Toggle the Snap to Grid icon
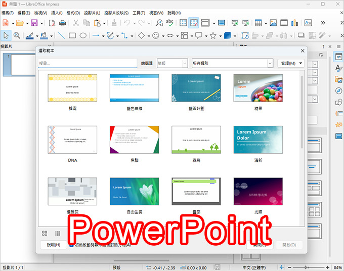 194,23
